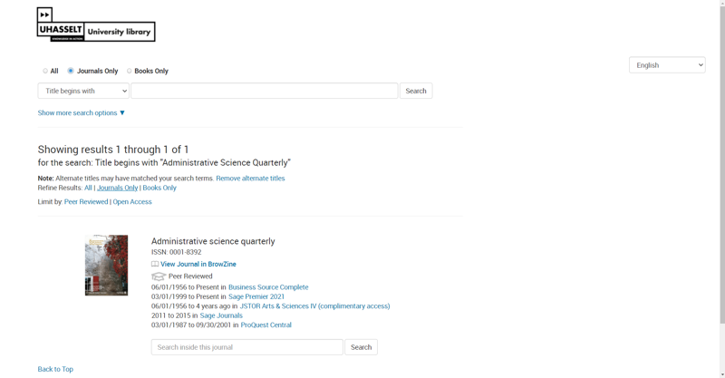Click Search inside this journal field
This screenshot has width=725, height=378.
[x=246, y=347]
